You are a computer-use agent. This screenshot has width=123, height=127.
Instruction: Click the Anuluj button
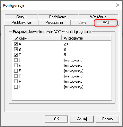(82, 119)
